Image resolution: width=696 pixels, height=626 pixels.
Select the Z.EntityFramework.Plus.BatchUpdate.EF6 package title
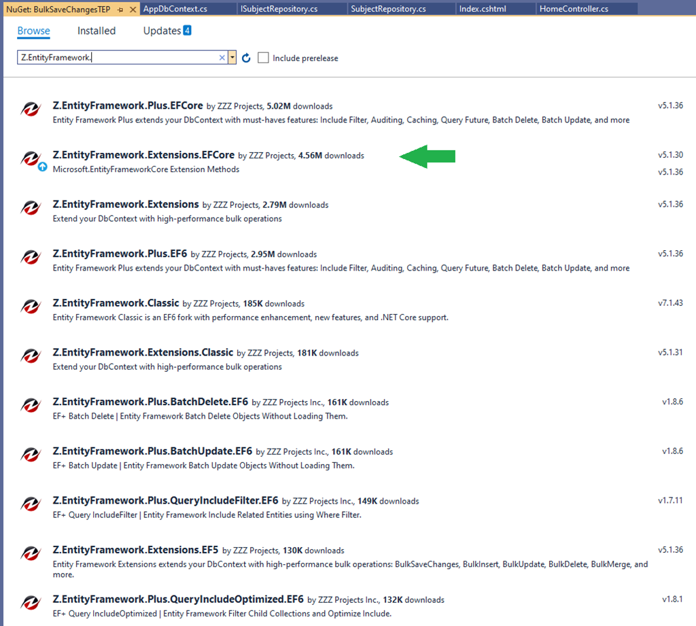point(152,451)
